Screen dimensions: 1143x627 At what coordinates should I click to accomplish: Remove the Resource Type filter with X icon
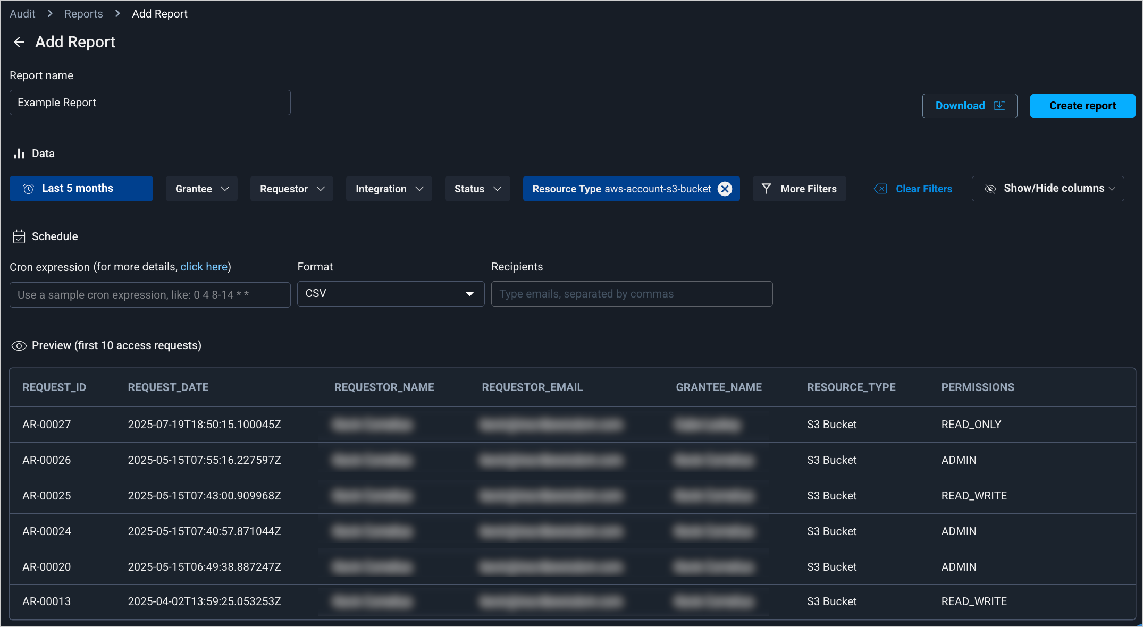pyautogui.click(x=725, y=189)
